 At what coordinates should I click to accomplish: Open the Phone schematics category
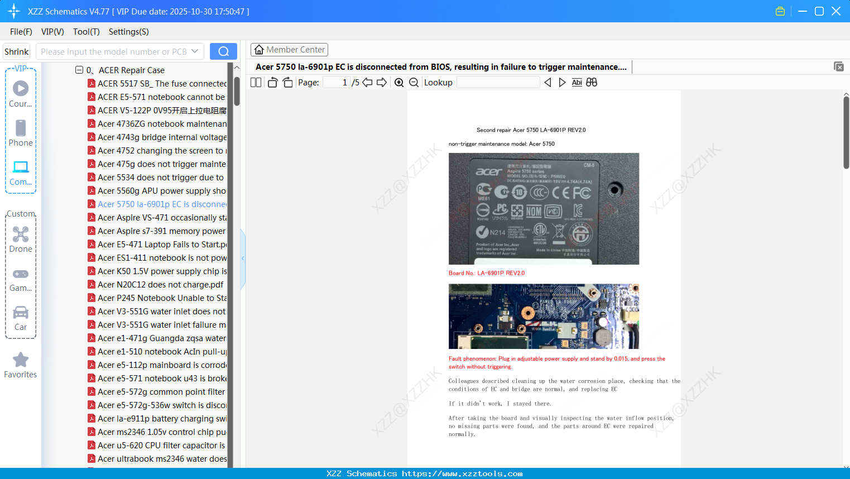(21, 133)
